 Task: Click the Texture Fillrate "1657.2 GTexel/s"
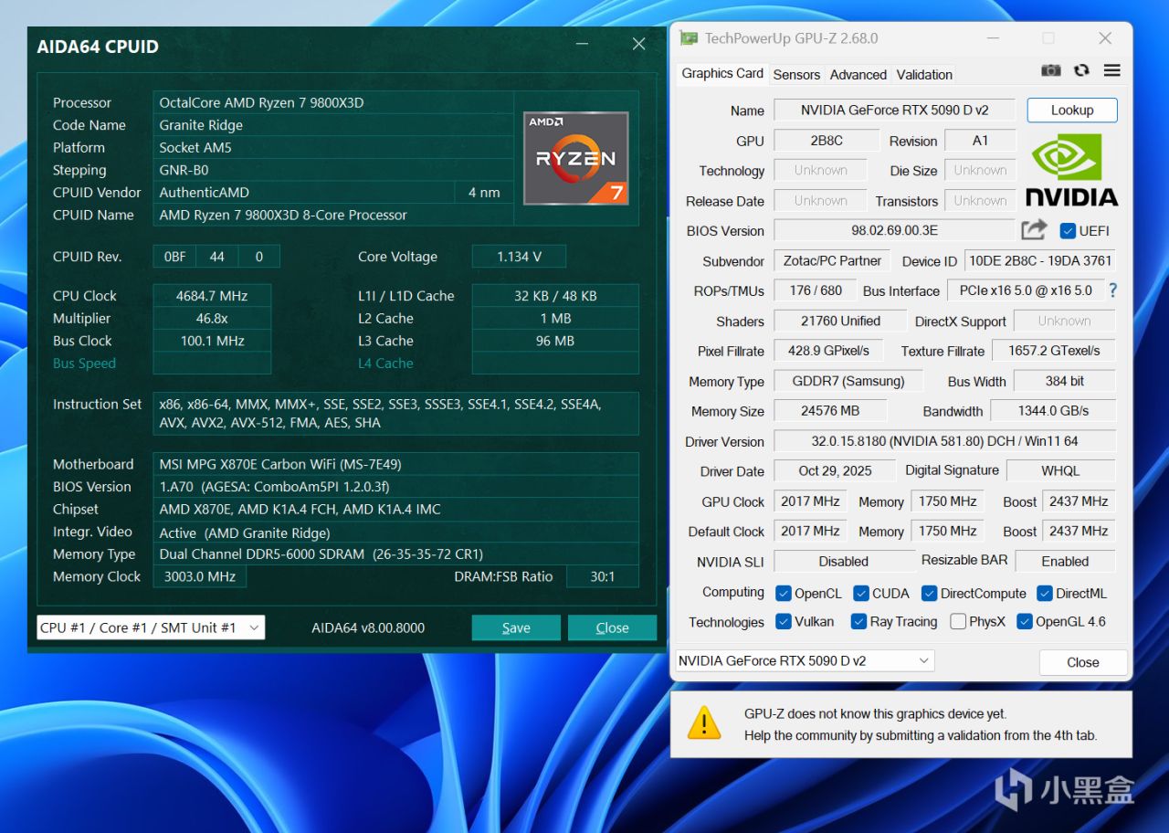[x=1054, y=351]
